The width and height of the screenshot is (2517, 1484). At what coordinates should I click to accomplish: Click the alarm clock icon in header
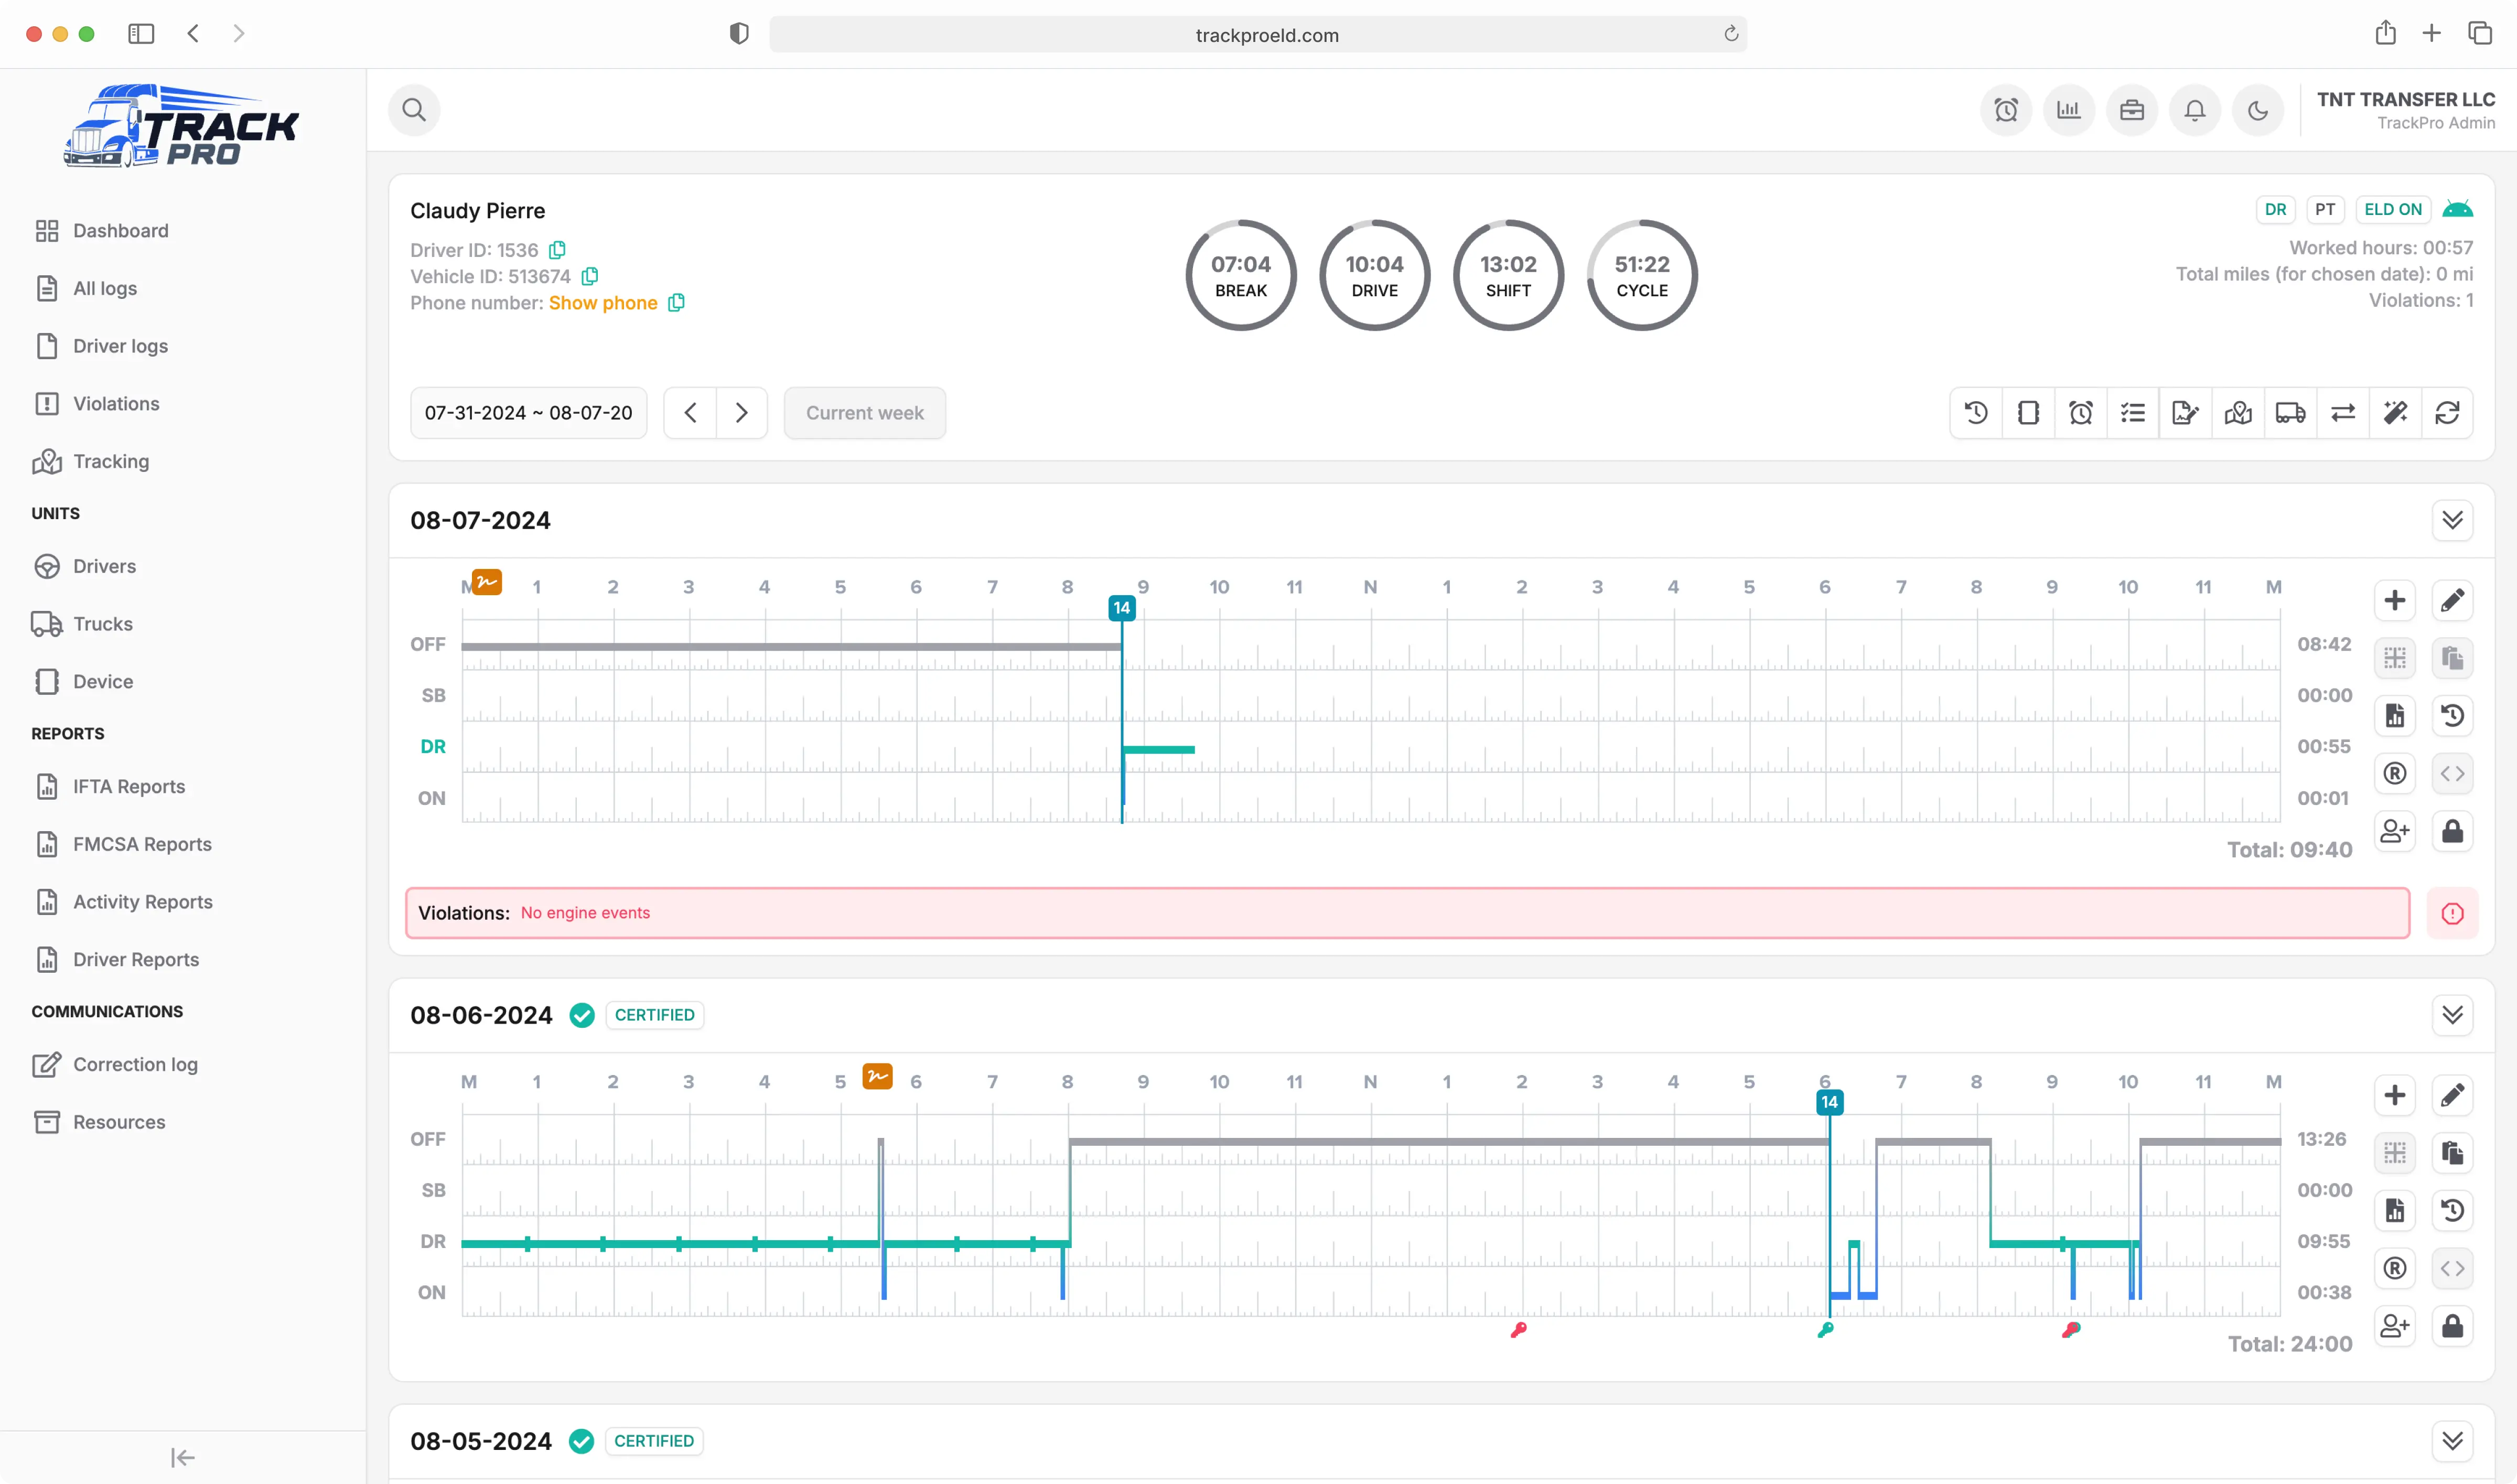point(2005,110)
